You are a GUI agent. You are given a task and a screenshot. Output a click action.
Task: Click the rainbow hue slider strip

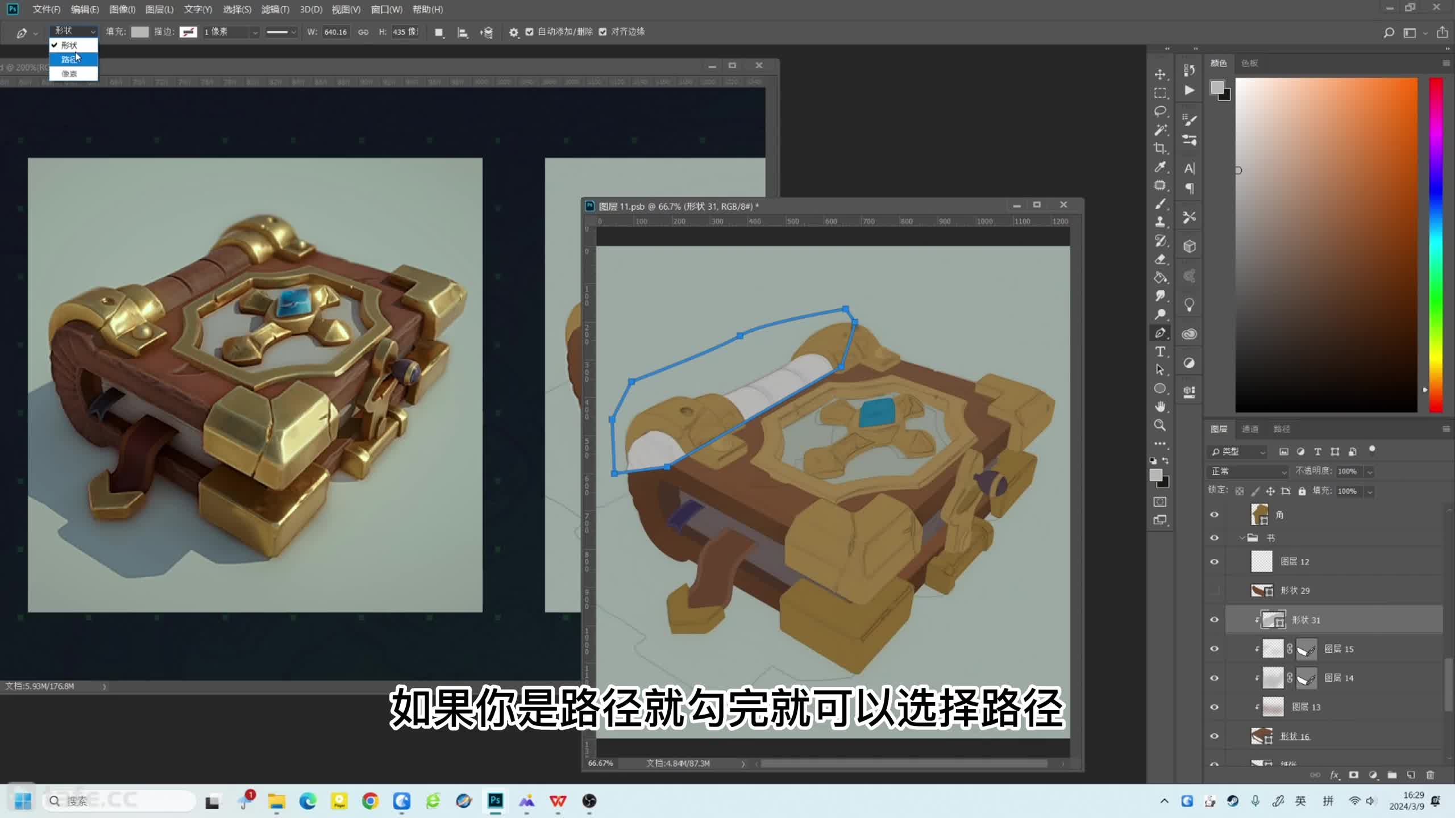(1436, 245)
